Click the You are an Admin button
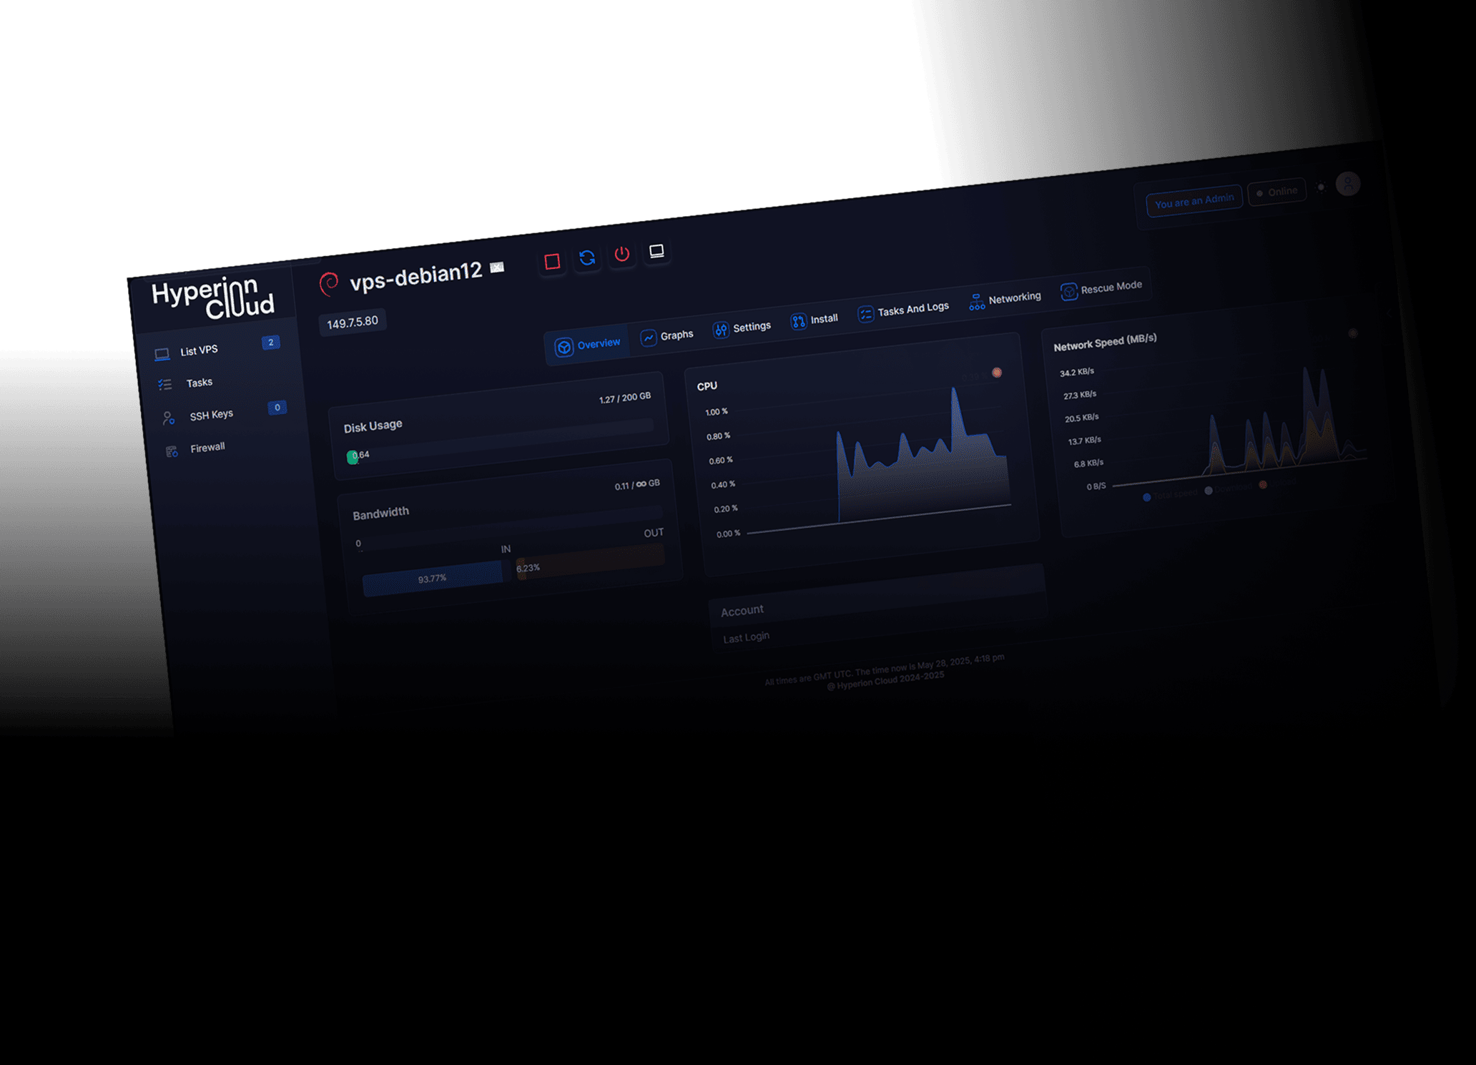The width and height of the screenshot is (1476, 1065). click(1194, 201)
